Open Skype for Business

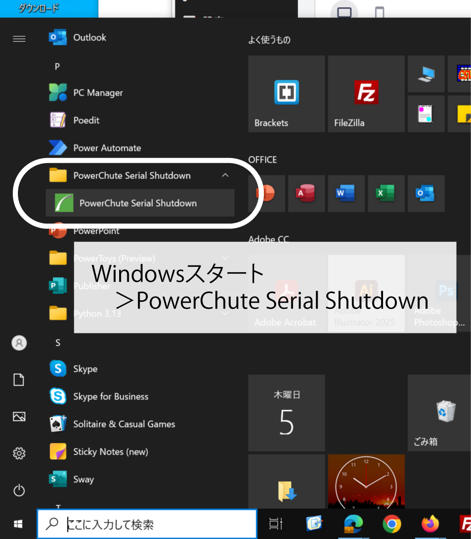(x=139, y=396)
